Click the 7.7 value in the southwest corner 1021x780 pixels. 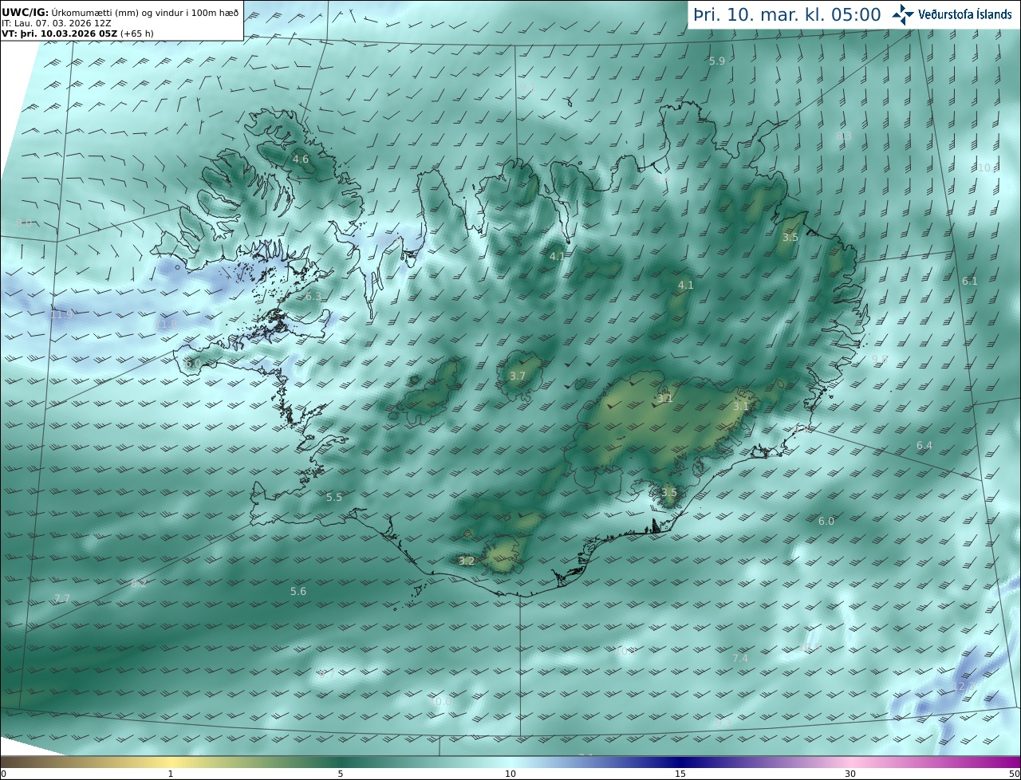(x=62, y=599)
